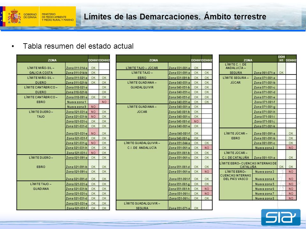Select 'LÍMITE SEGURA – JÚCAR' cell
This screenshot has width=306, height=229.
click(236, 101)
